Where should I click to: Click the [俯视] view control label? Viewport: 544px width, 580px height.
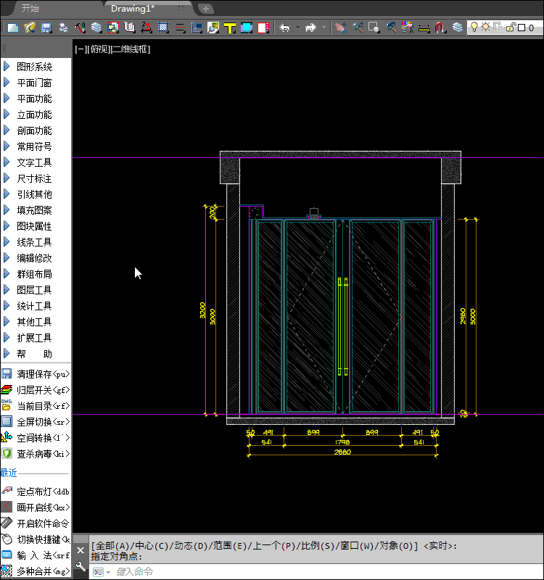pos(98,49)
